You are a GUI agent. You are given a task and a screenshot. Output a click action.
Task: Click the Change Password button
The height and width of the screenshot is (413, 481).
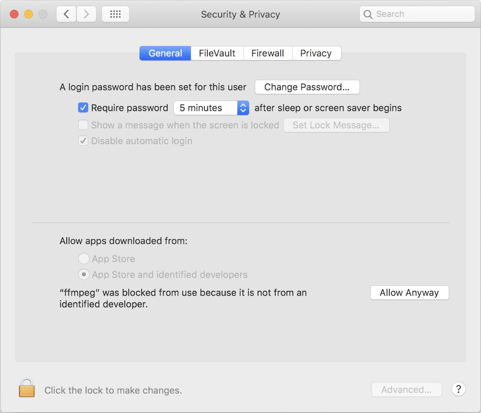tap(307, 87)
